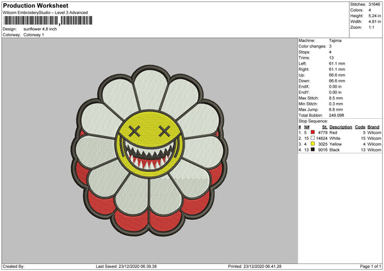Click the yellow color swatch in Stop Sequence

[x=313, y=144]
